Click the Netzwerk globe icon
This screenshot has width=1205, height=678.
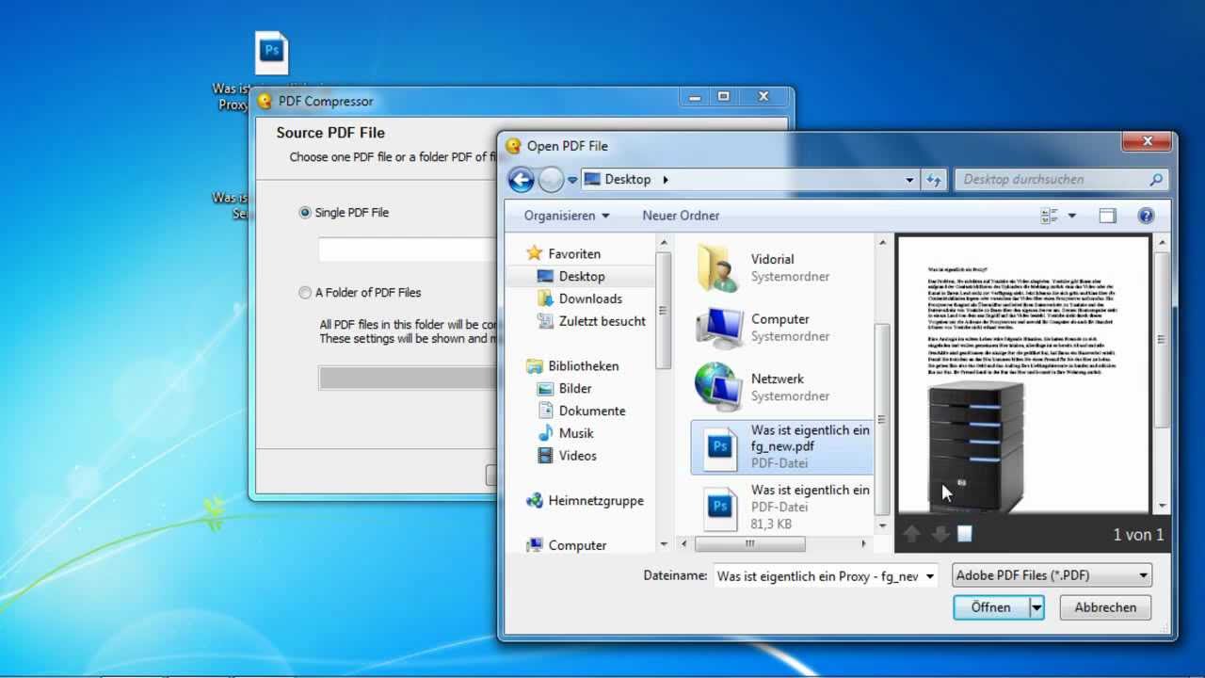pyautogui.click(x=719, y=387)
